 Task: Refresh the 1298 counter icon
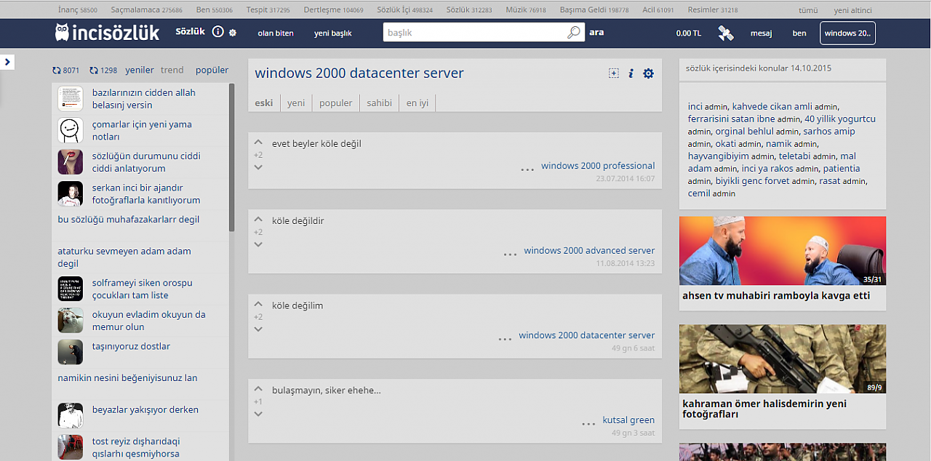[x=94, y=71]
